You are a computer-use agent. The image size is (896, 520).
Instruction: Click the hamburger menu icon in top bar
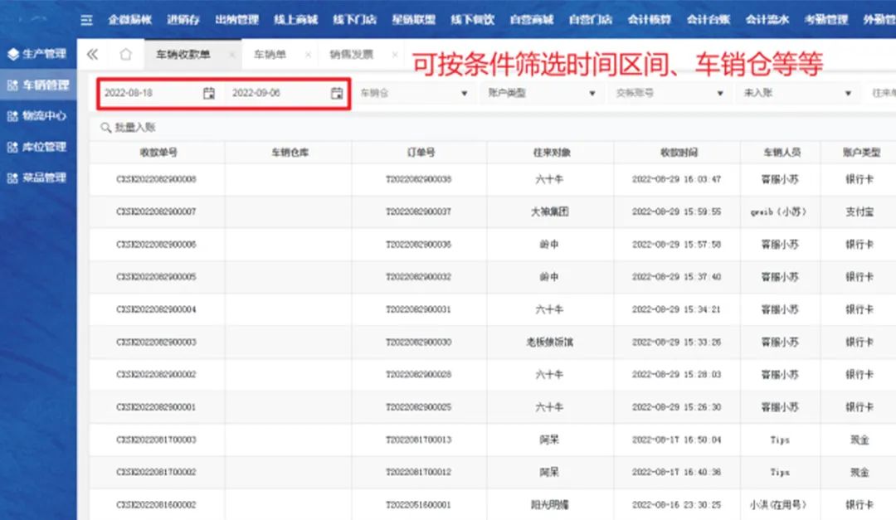(87, 20)
